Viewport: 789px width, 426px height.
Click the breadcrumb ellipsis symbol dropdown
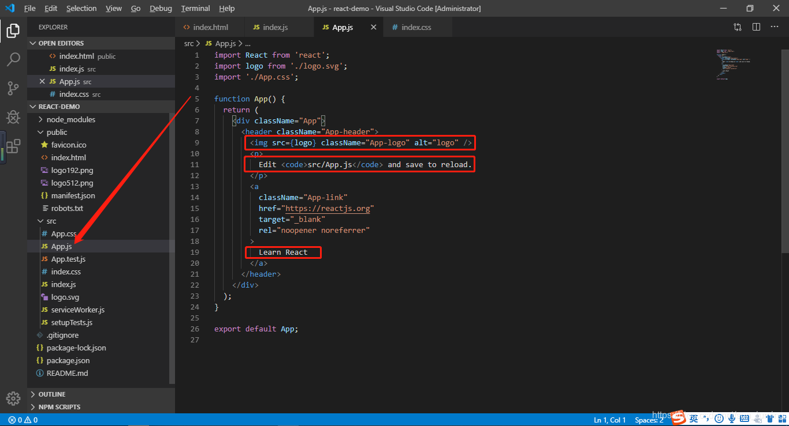[x=248, y=43]
